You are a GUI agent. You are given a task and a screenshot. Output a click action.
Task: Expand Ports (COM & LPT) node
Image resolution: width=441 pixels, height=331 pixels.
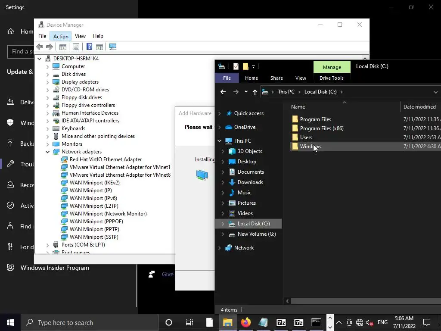pos(47,245)
